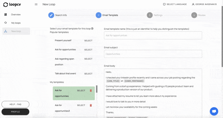Select the 'Talk about that event' template
Image resolution: width=223 pixels, height=118 pixels.
(x=88, y=74)
